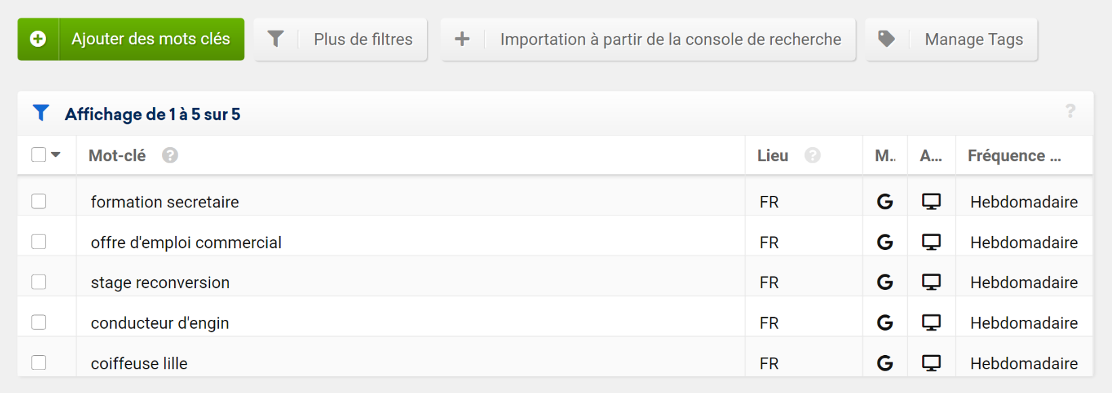Open the bulk selection dropdown arrow
This screenshot has height=393, width=1112.
(x=56, y=155)
